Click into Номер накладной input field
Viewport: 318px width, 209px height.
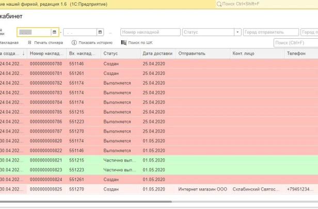(150, 32)
